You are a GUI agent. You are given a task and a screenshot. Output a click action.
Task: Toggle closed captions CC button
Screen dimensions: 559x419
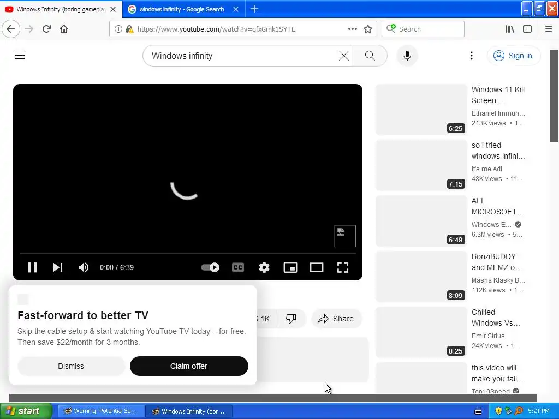238,267
